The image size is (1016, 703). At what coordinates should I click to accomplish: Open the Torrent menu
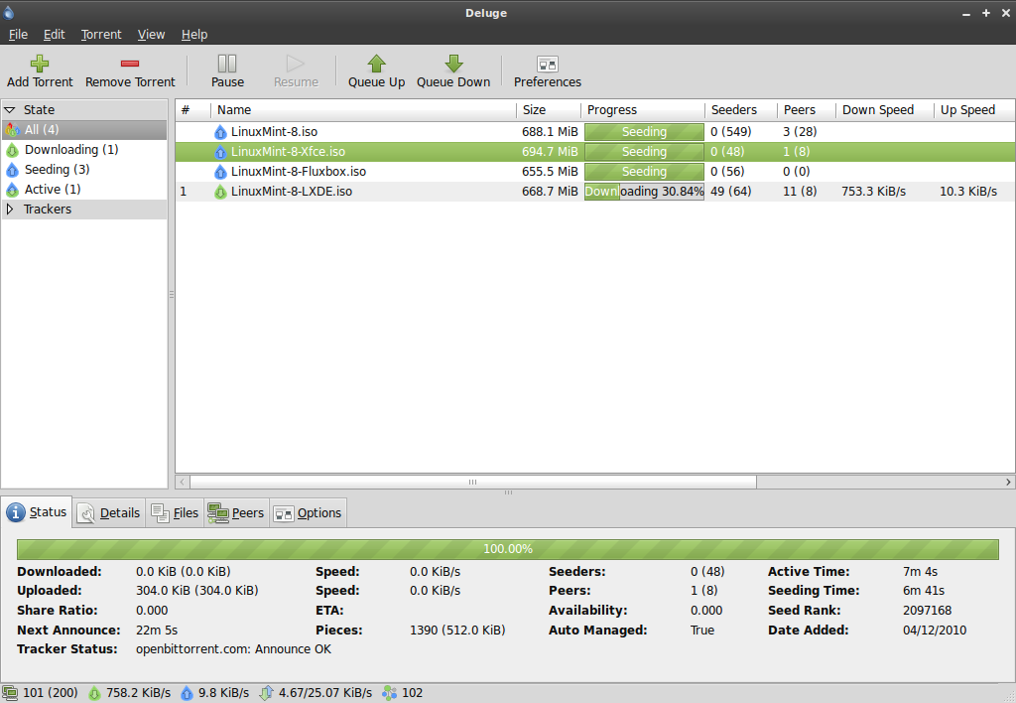(x=101, y=35)
